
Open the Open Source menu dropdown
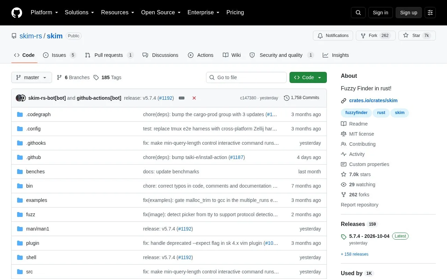tap(161, 13)
